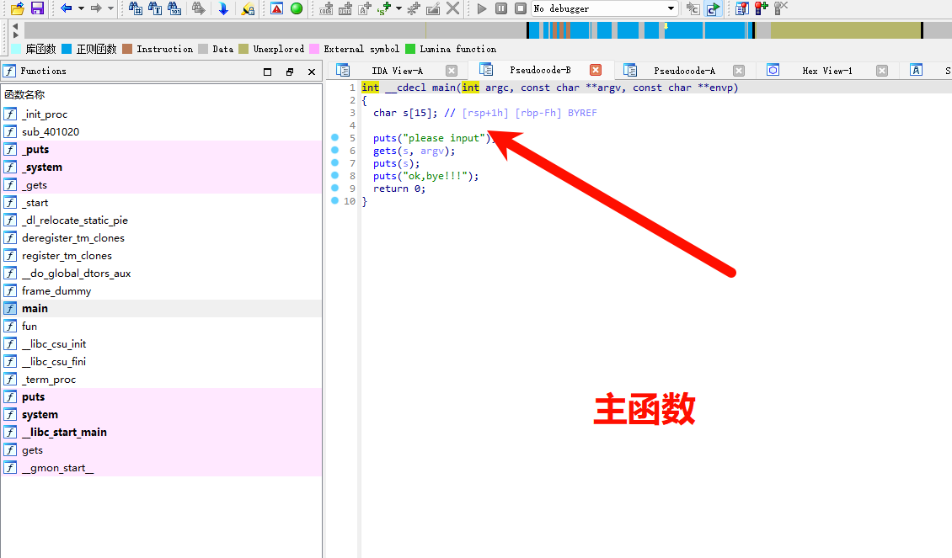The height and width of the screenshot is (558, 952).
Task: Expand the Jump forward history arrow dropdown
Action: click(x=110, y=8)
